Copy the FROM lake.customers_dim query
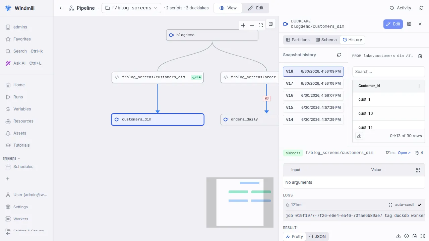 click(420, 56)
